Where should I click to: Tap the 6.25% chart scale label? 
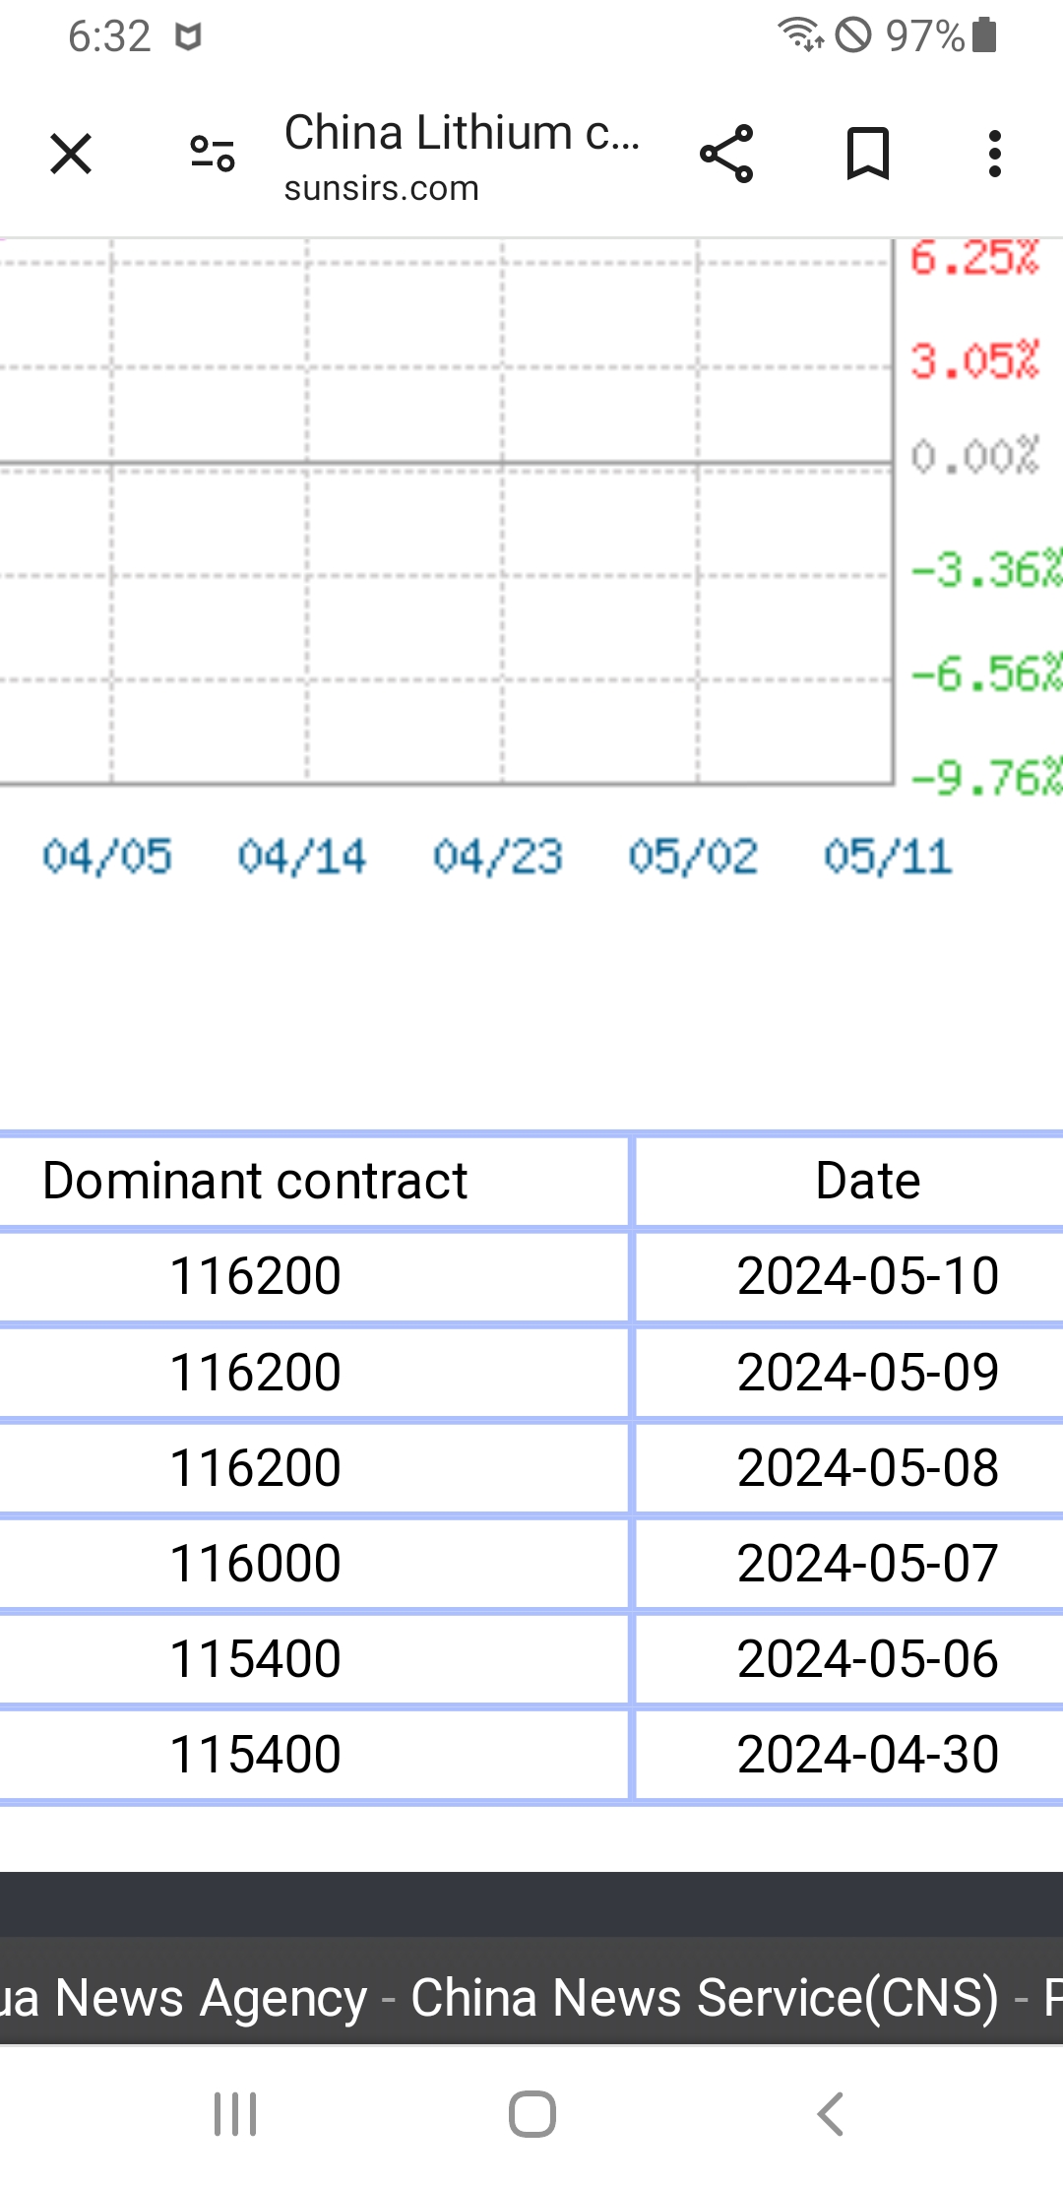(x=974, y=258)
